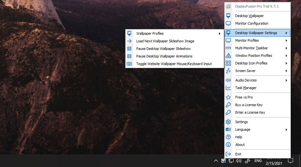301x167 pixels.
Task: Click the Exit arrow icon
Action: (x=228, y=154)
